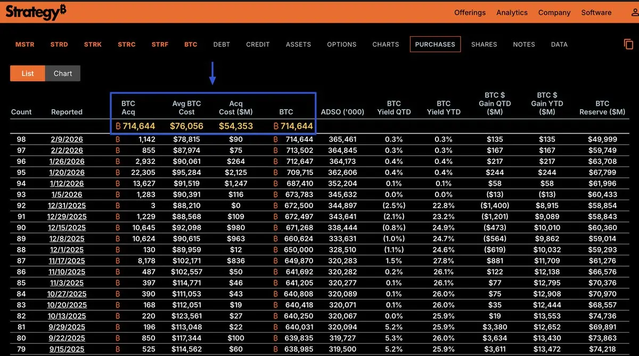The width and height of the screenshot is (639, 356).
Task: Click the BTC Yield YTD header
Action: pyautogui.click(x=444, y=107)
